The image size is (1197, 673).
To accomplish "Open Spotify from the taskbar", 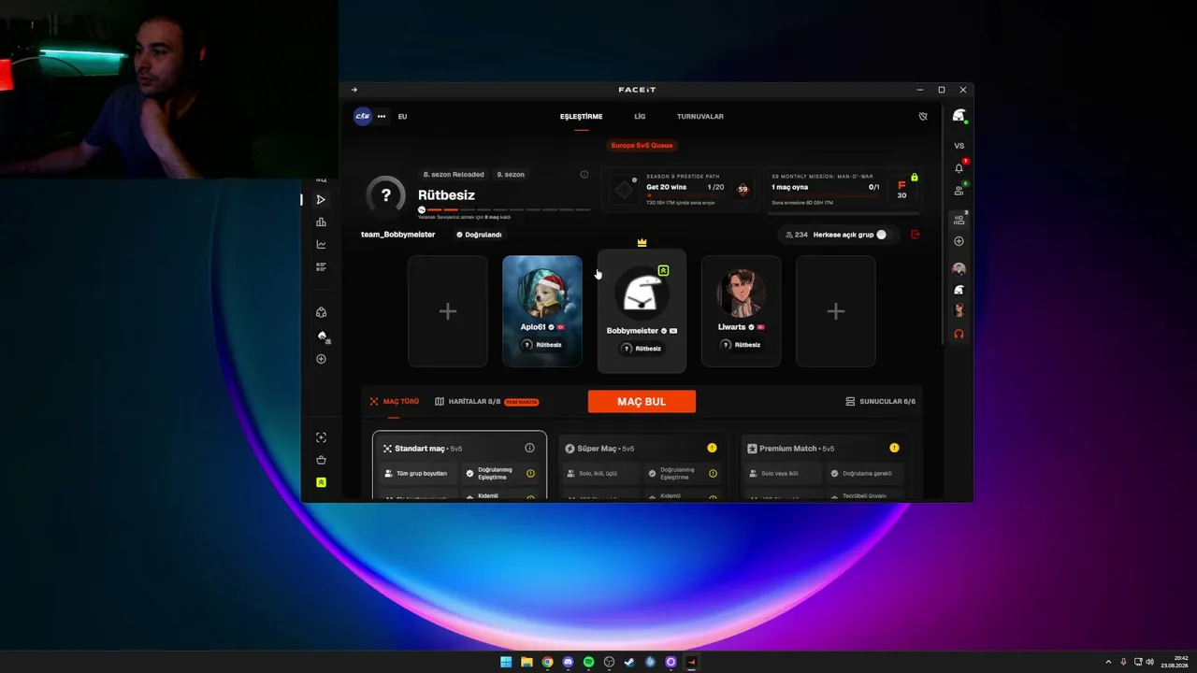I will [588, 662].
